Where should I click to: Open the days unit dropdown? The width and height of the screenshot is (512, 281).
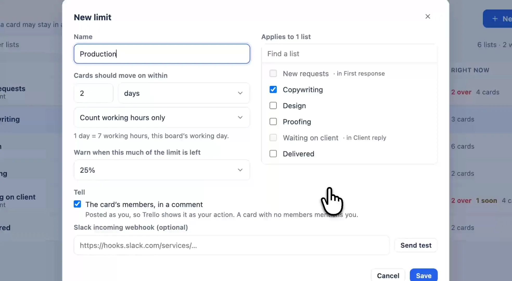pos(184,93)
